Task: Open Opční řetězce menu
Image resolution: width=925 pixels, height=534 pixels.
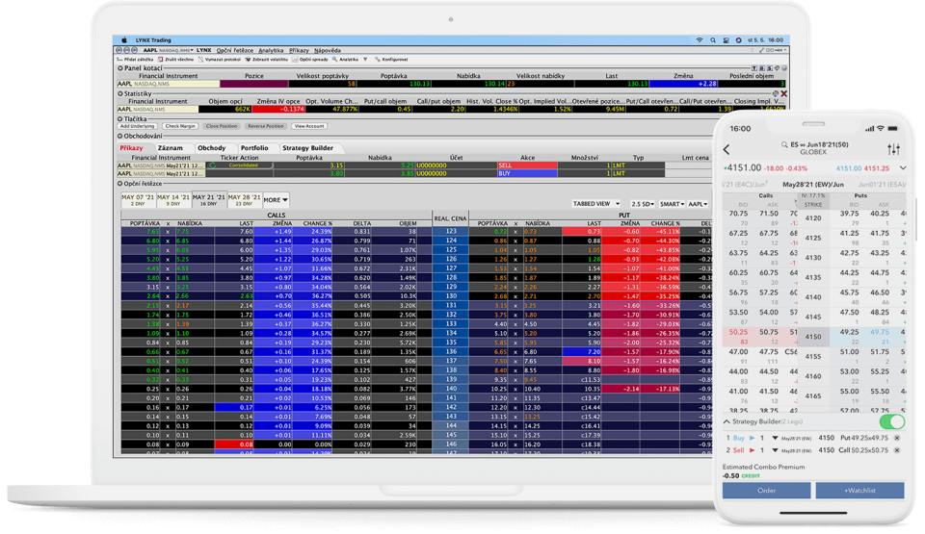Action: [235, 50]
